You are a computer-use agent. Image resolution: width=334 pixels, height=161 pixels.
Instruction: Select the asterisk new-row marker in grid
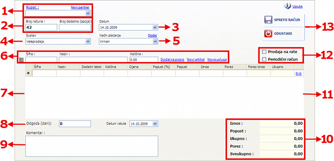coord(29,73)
